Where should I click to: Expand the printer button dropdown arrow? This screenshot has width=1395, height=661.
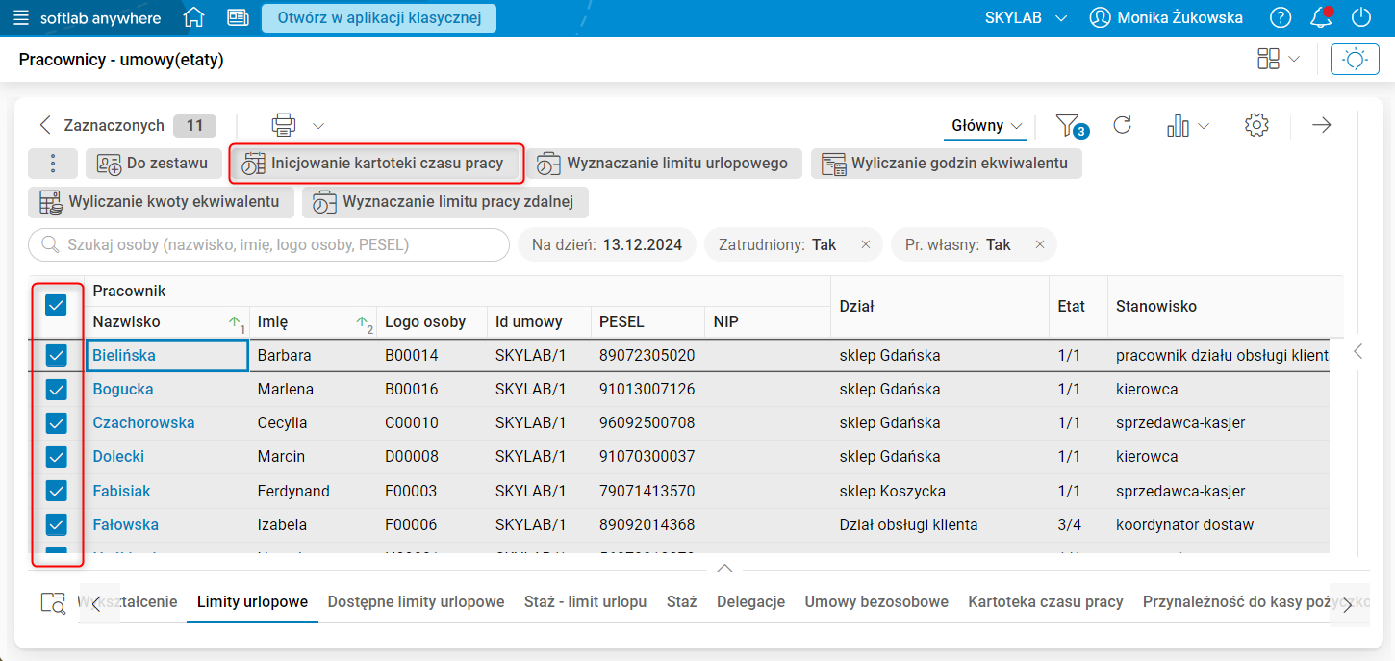pyautogui.click(x=317, y=125)
